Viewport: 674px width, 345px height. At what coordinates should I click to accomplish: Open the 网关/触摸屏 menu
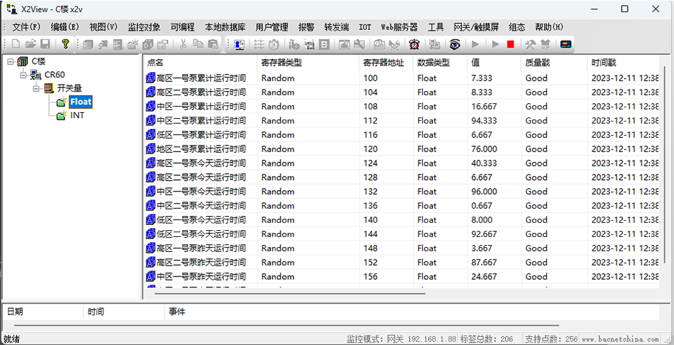(477, 27)
